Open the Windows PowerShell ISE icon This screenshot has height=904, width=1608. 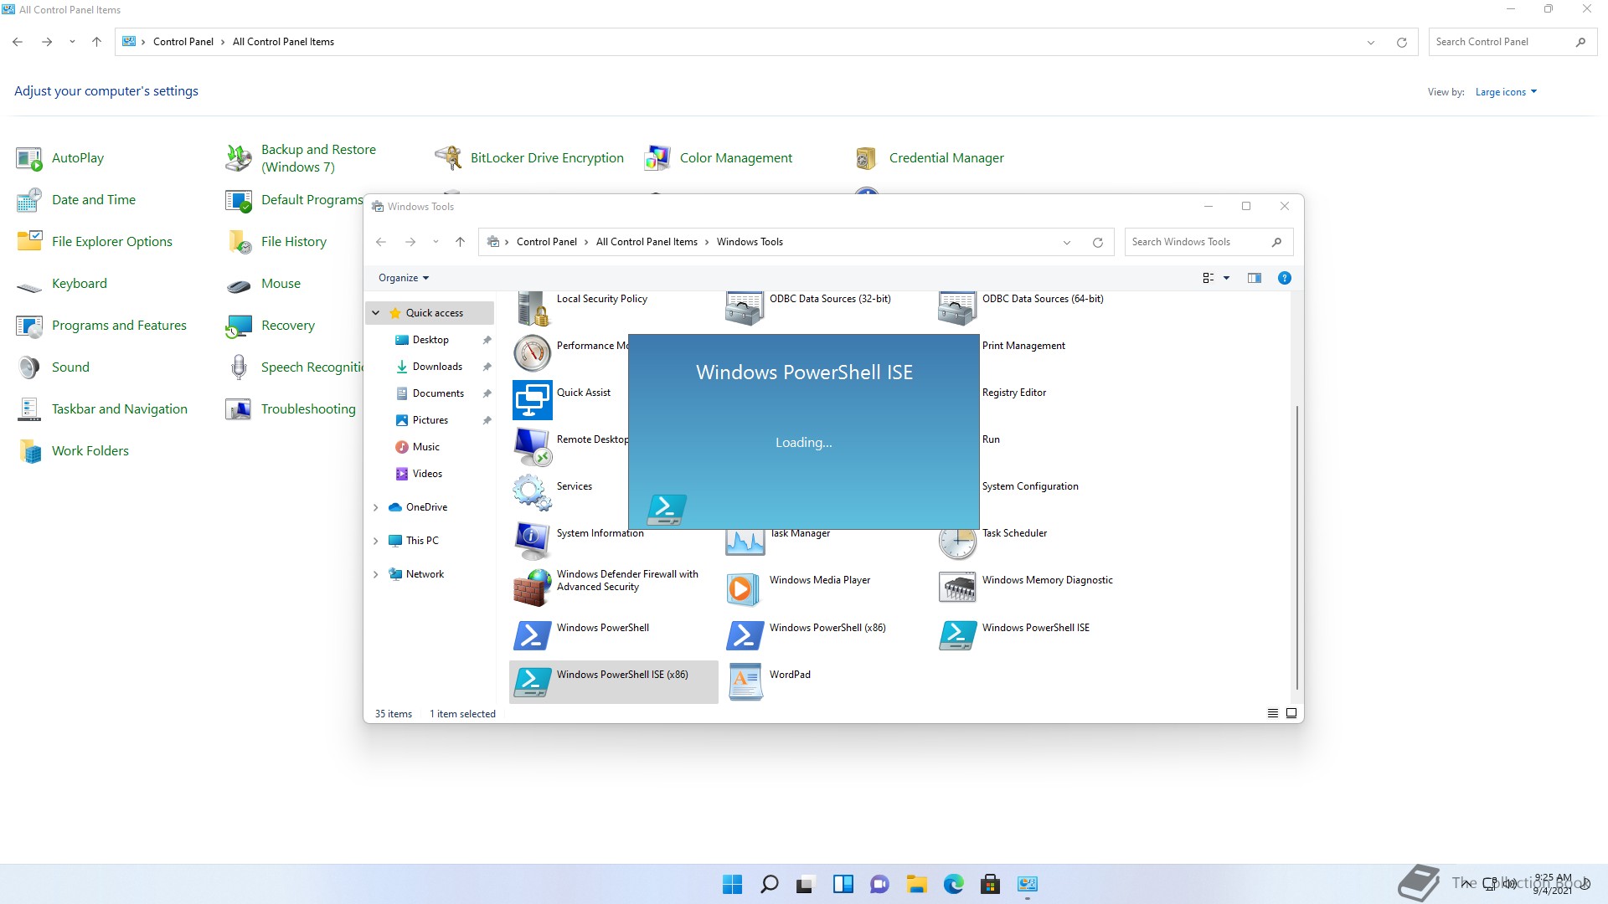pyautogui.click(x=957, y=635)
